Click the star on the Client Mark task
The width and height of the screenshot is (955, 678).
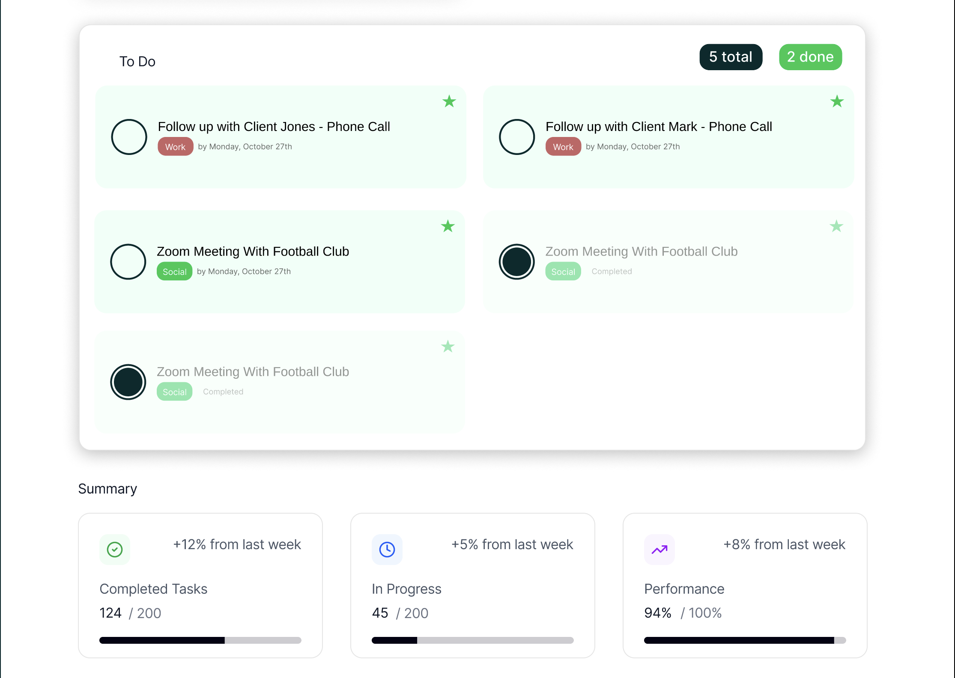pos(837,101)
